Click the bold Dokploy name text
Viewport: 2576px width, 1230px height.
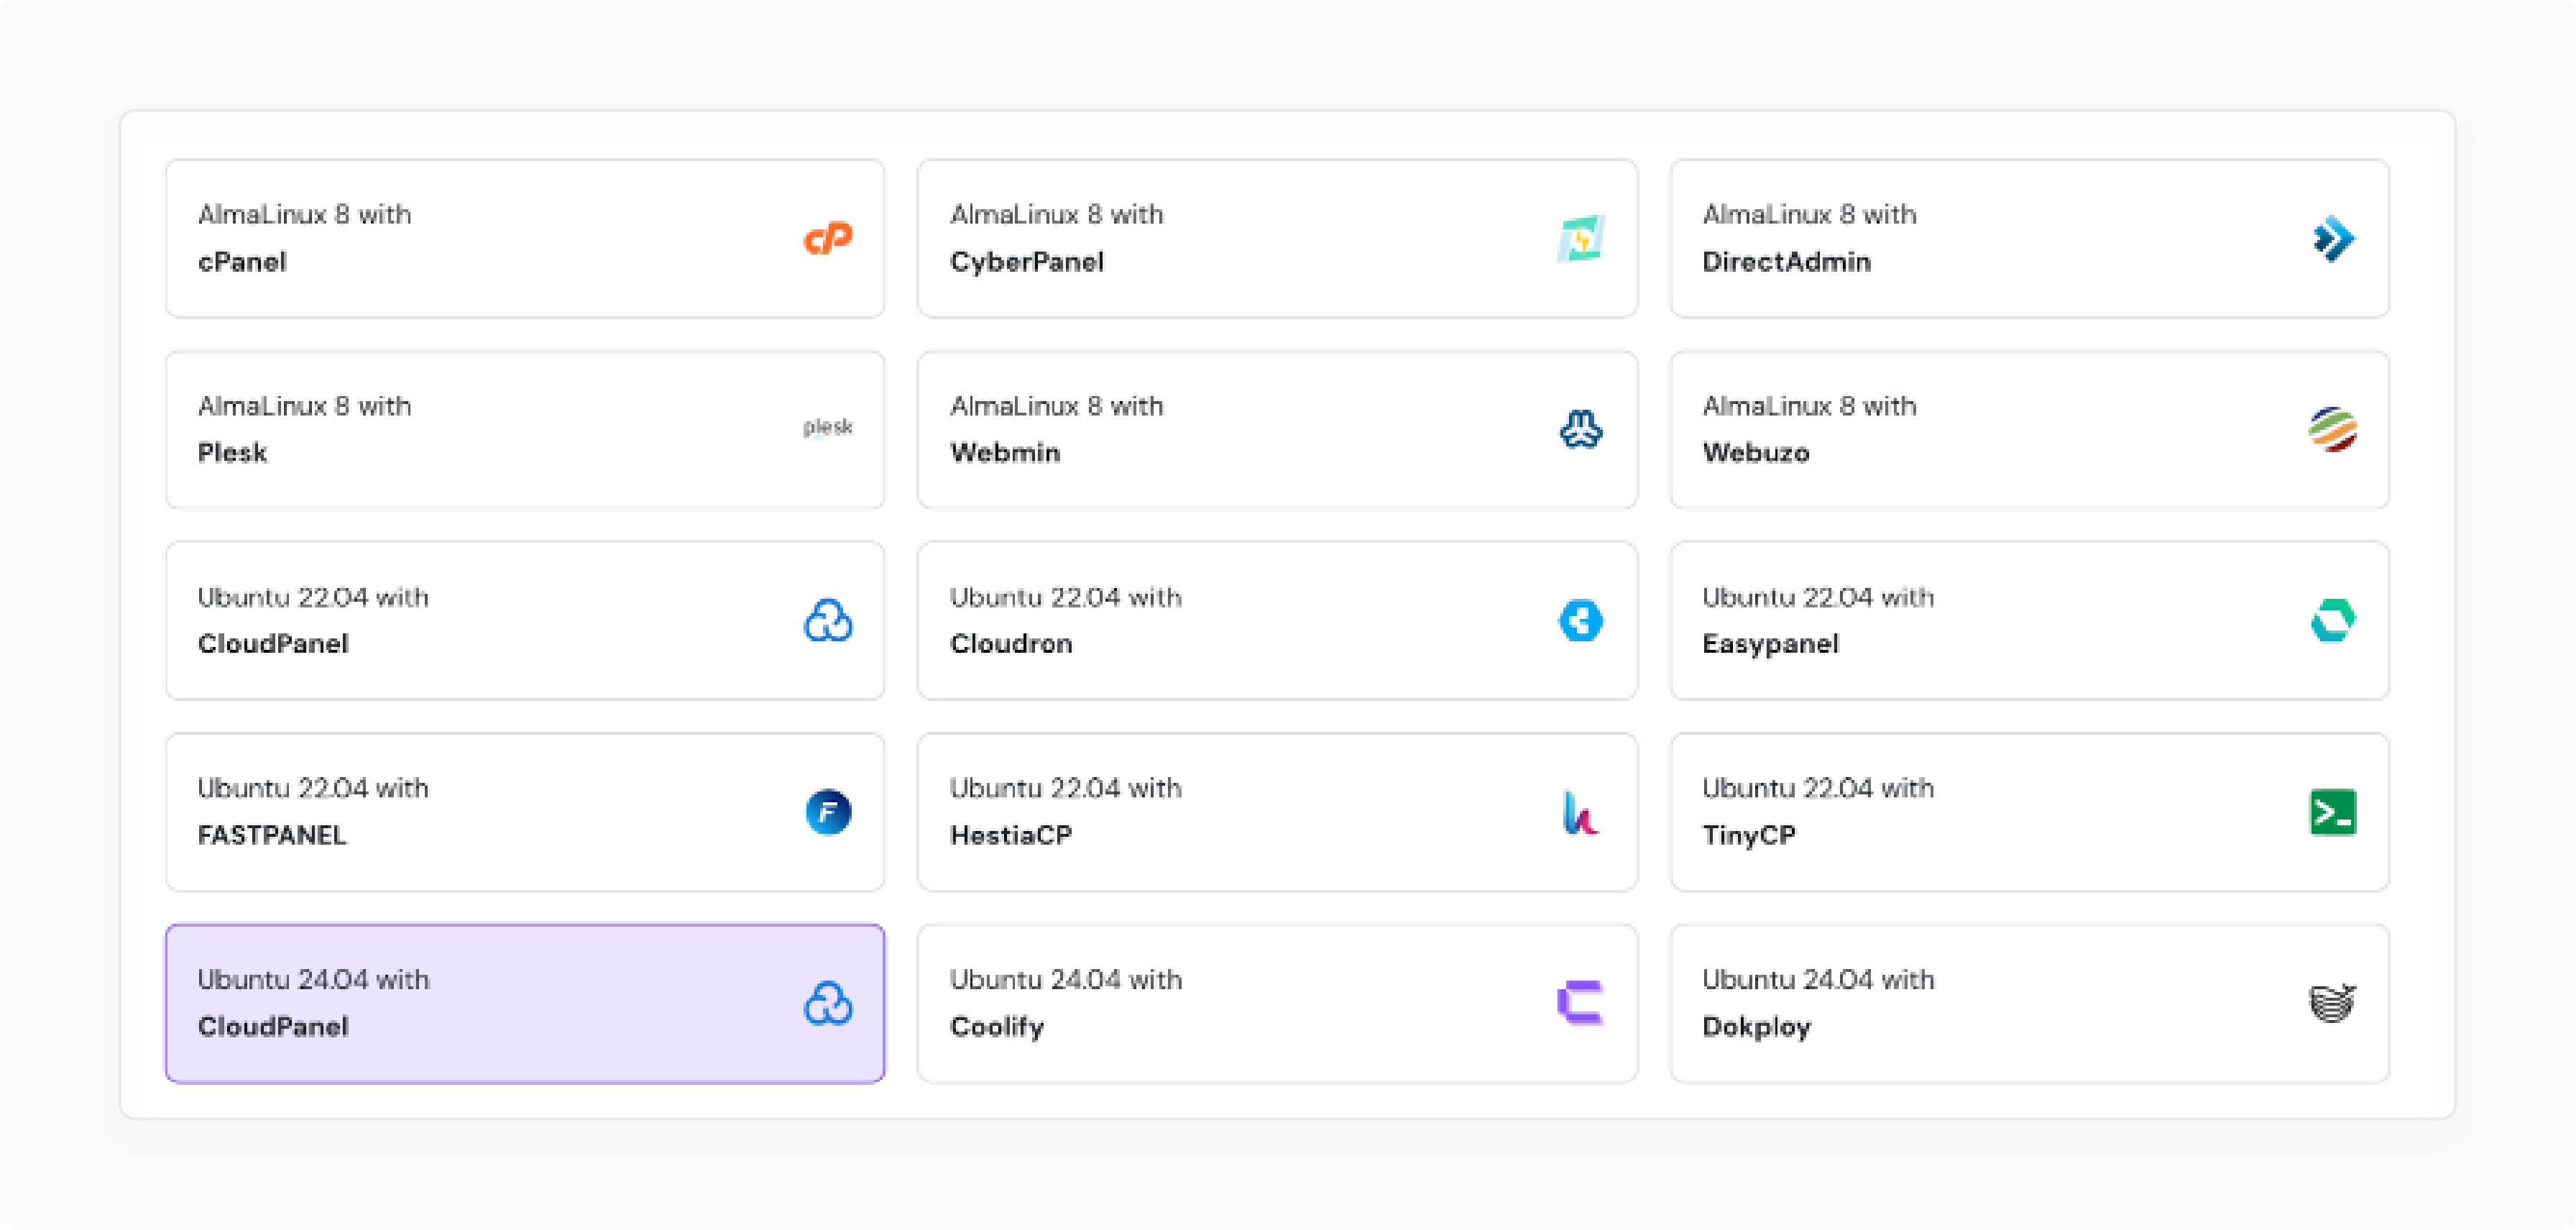pos(1756,1027)
